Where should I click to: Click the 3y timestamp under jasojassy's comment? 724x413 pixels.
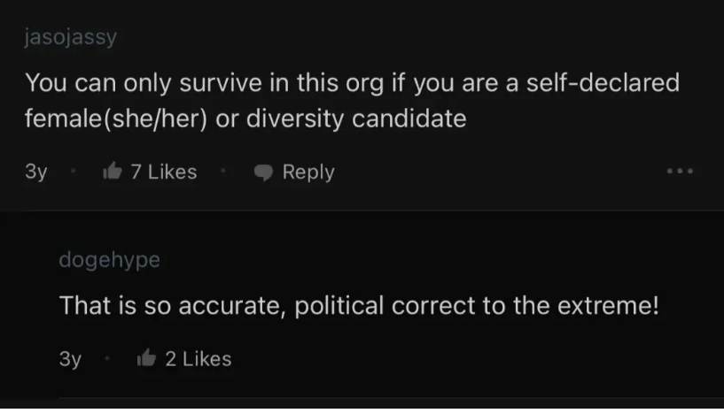[36, 172]
